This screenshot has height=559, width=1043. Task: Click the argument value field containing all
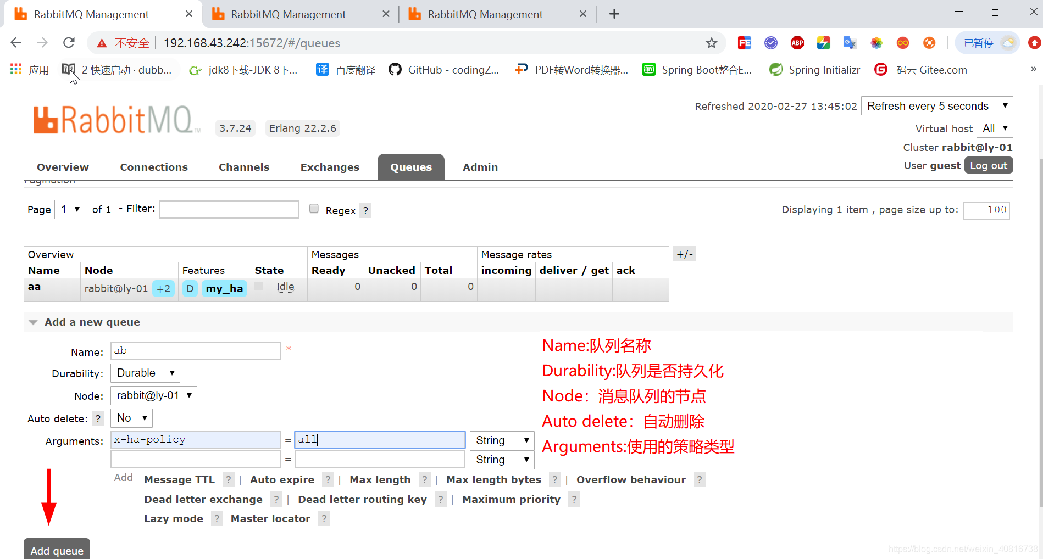380,440
